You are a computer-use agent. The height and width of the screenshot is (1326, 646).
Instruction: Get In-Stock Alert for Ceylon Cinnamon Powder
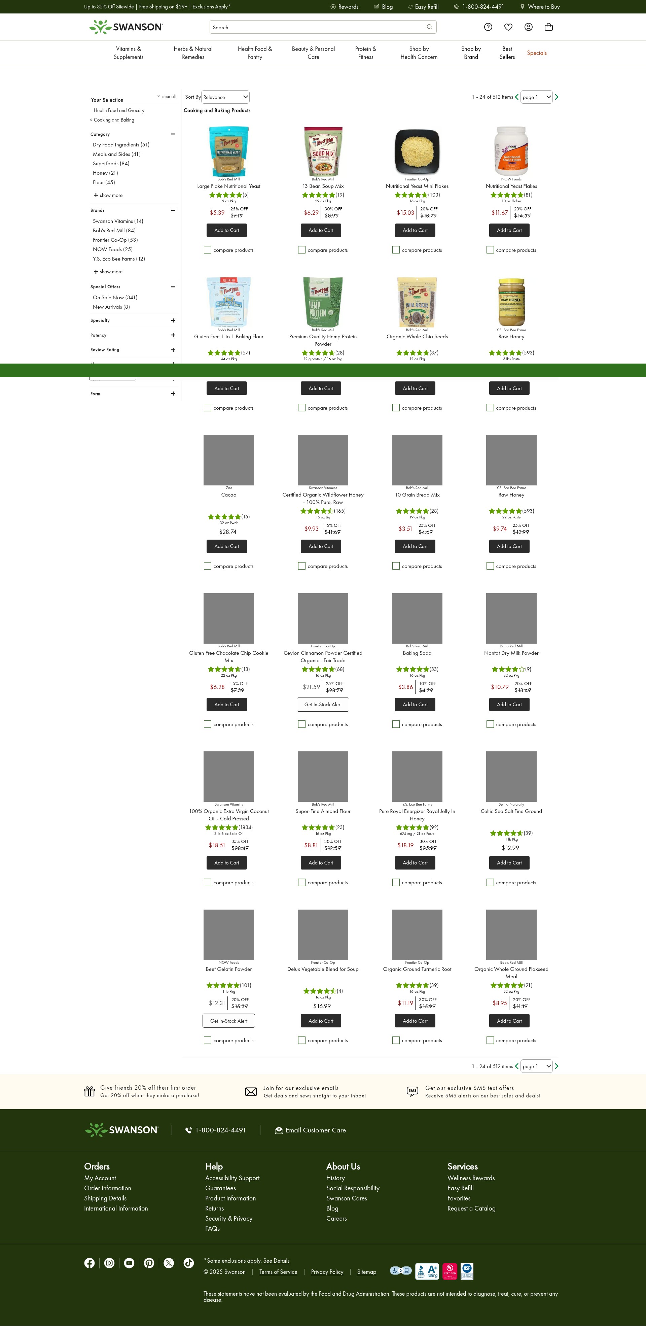coord(323,705)
